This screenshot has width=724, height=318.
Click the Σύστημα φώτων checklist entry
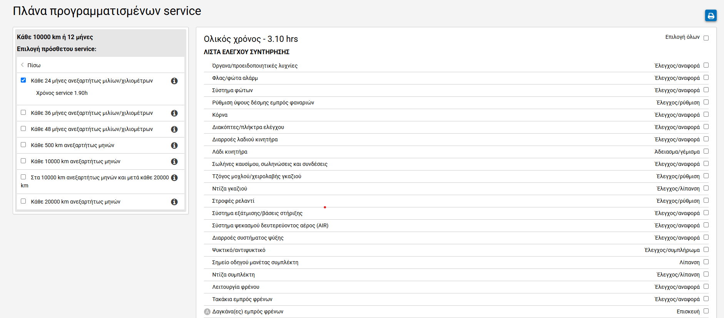tap(232, 91)
